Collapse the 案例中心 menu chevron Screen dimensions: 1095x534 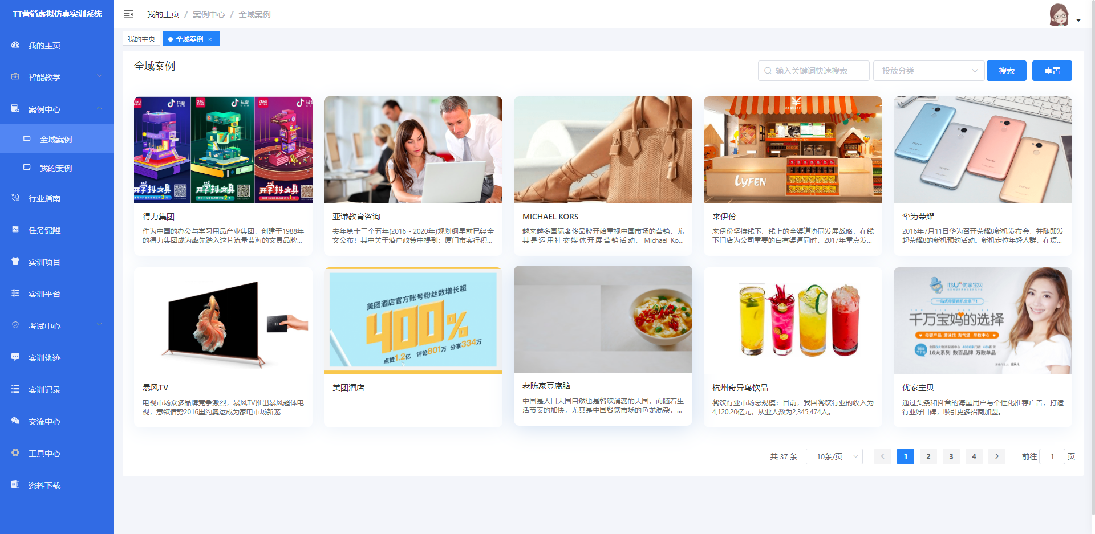click(99, 108)
